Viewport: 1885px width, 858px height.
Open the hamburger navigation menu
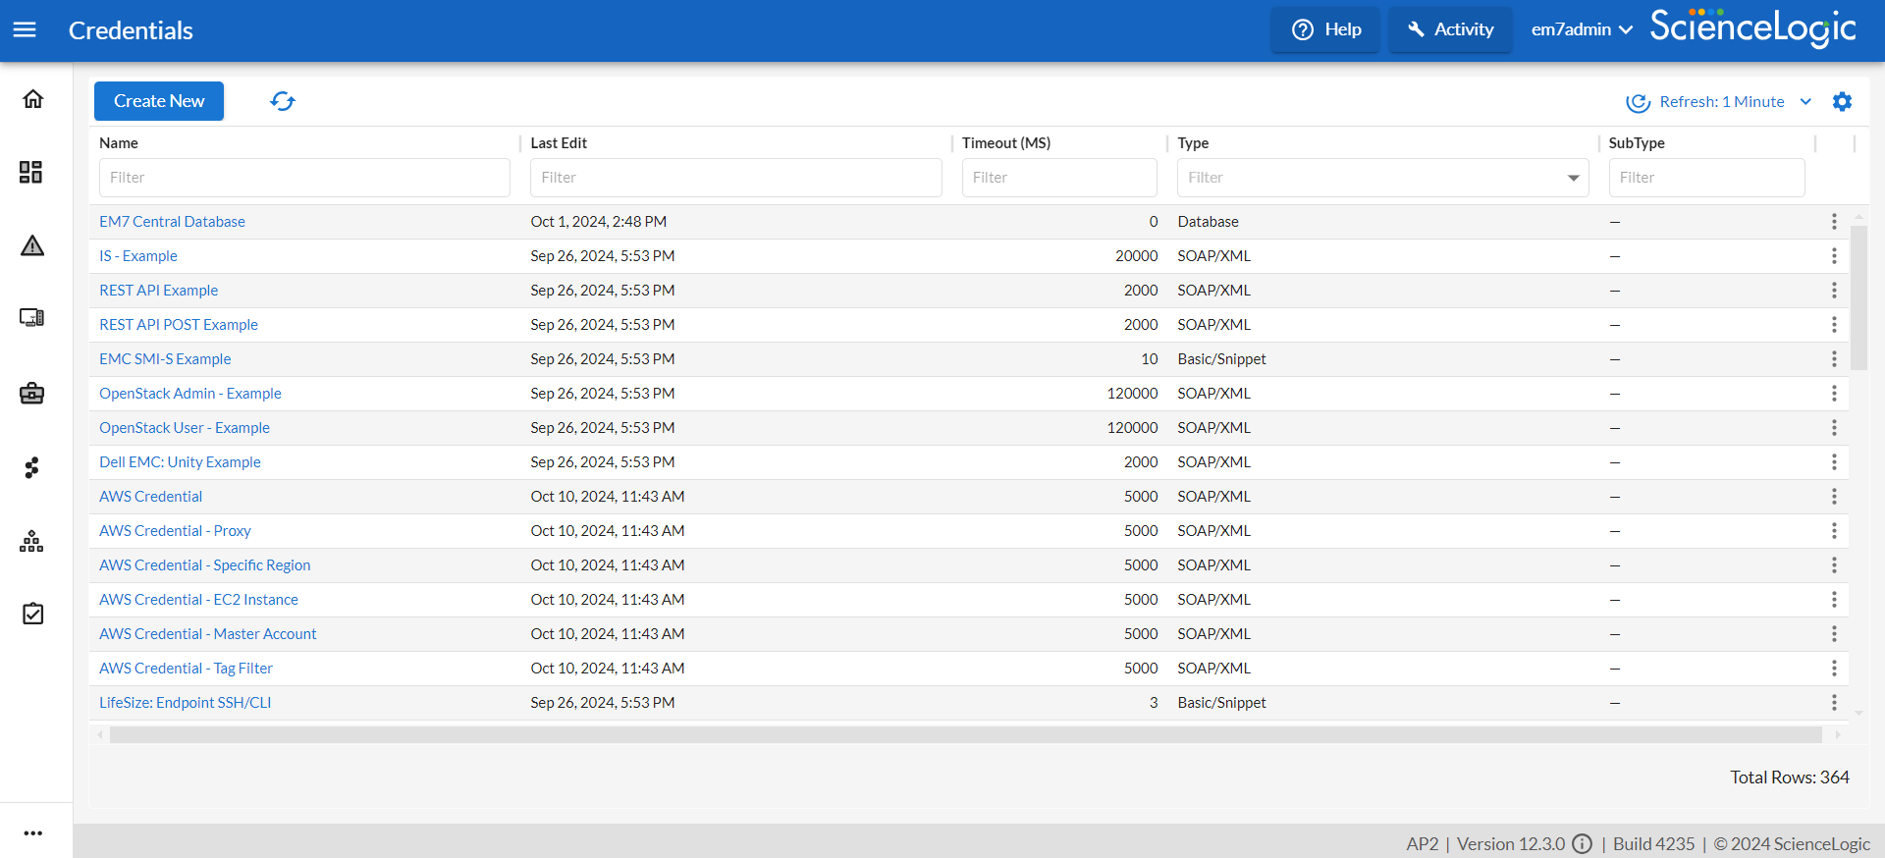pyautogui.click(x=25, y=30)
